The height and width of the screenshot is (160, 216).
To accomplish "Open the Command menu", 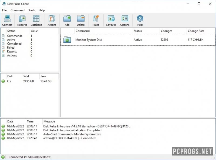I will 18,10.
